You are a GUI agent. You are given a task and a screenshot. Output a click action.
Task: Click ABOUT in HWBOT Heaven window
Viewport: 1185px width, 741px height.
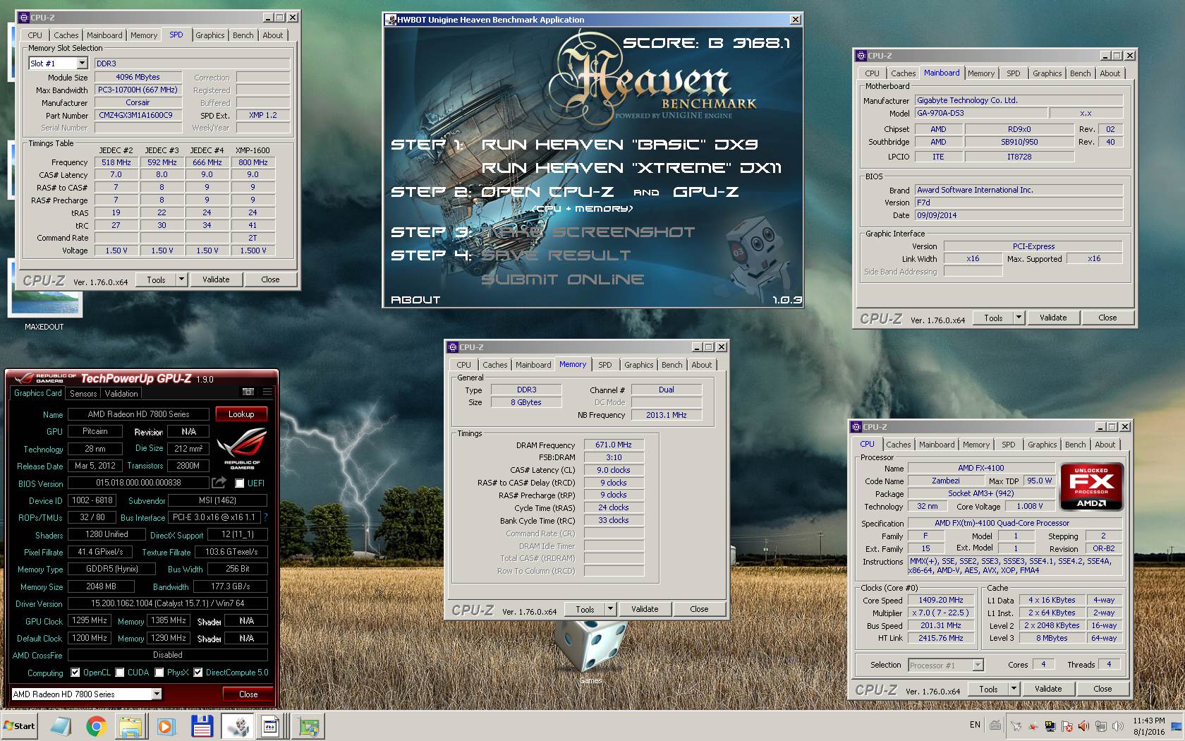[x=415, y=300]
